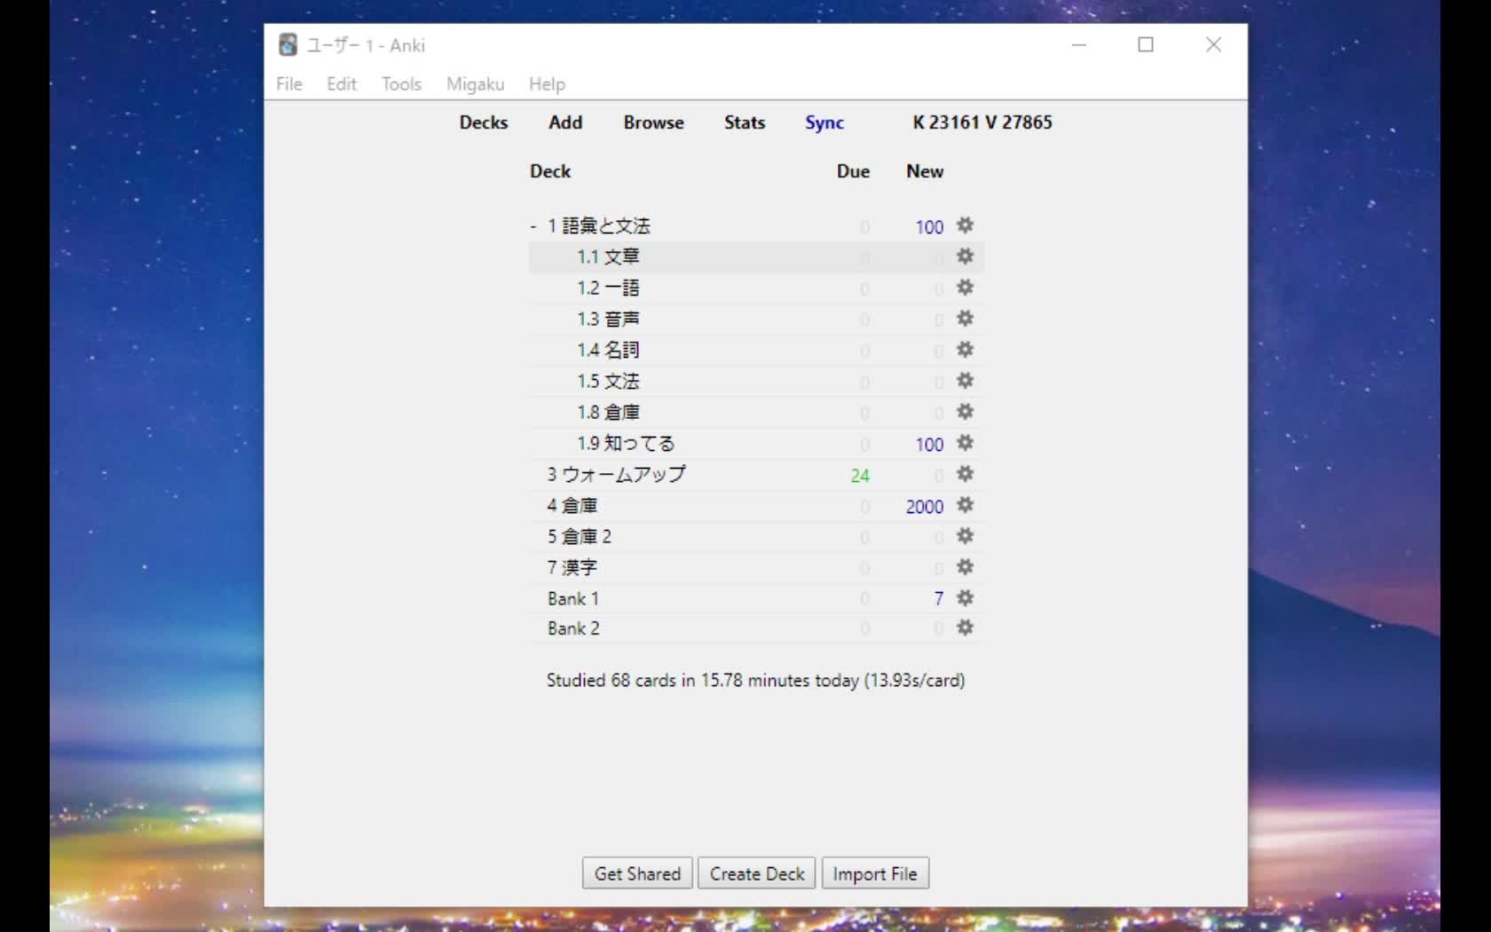
Task: Open options gear for 1.2 一語 deck
Action: click(x=965, y=288)
